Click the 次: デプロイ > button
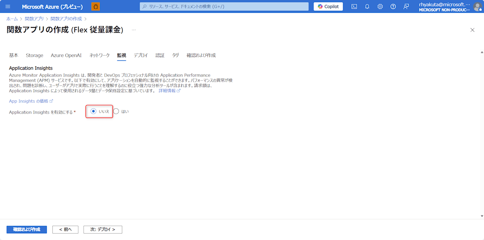This screenshot has width=484, height=240. click(x=103, y=230)
